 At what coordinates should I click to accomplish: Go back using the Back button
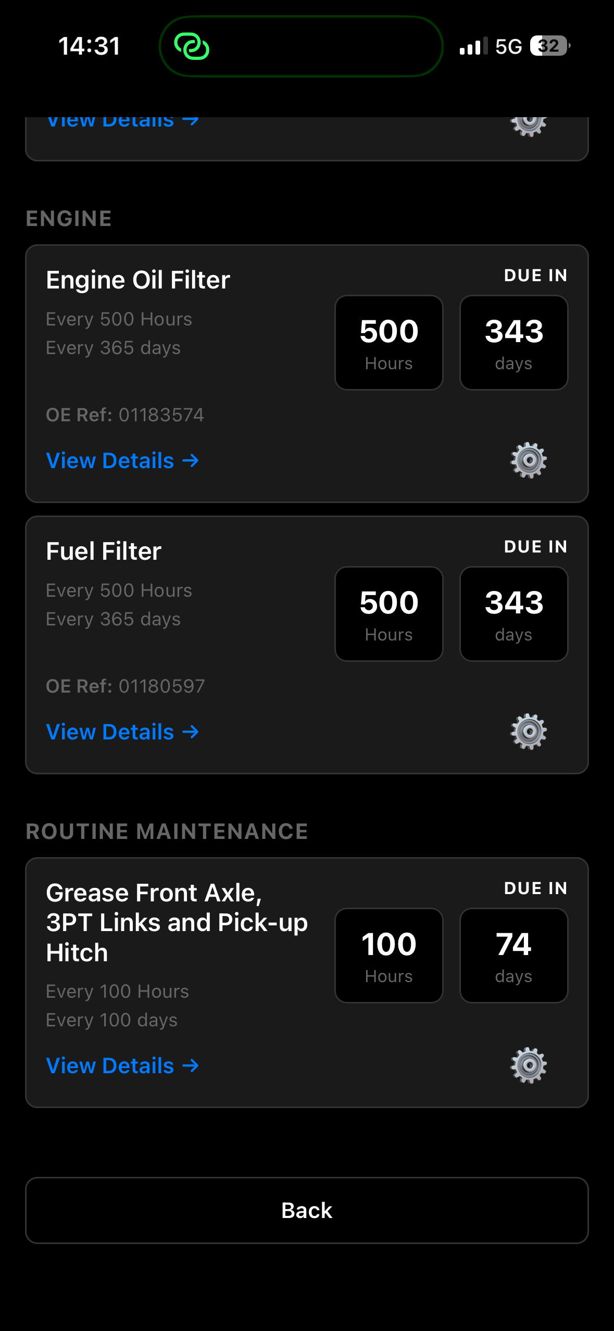pyautogui.click(x=307, y=1210)
